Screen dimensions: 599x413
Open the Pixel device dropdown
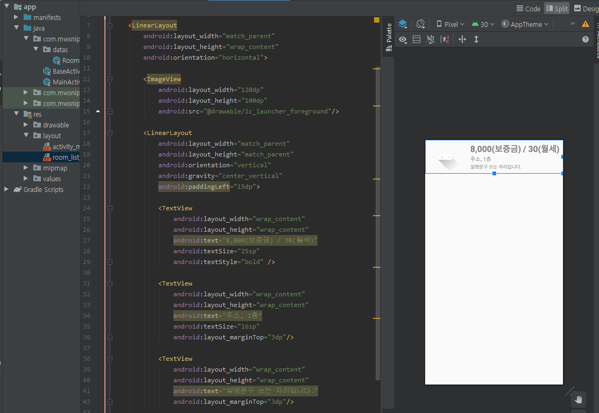(450, 24)
